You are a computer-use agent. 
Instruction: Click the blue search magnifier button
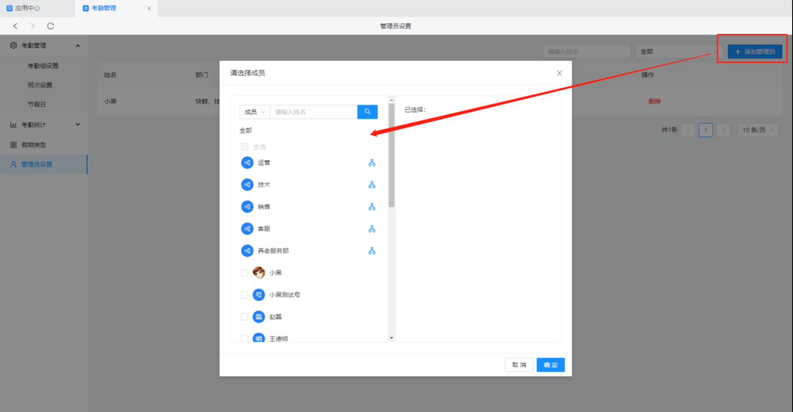coord(367,112)
